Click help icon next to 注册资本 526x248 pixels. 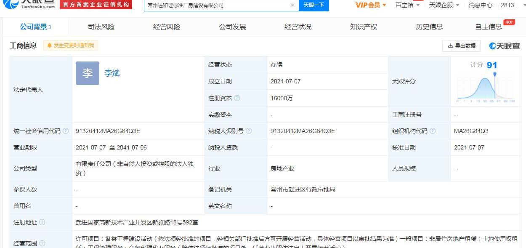click(x=237, y=98)
